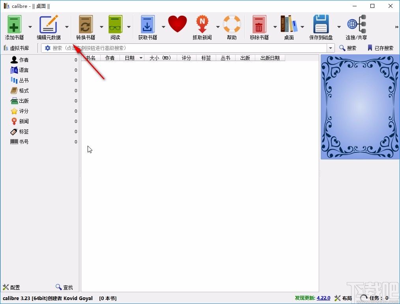400x304 pixels.
Task: Click the 配置 configure tag browser button
Action: (x=11, y=287)
